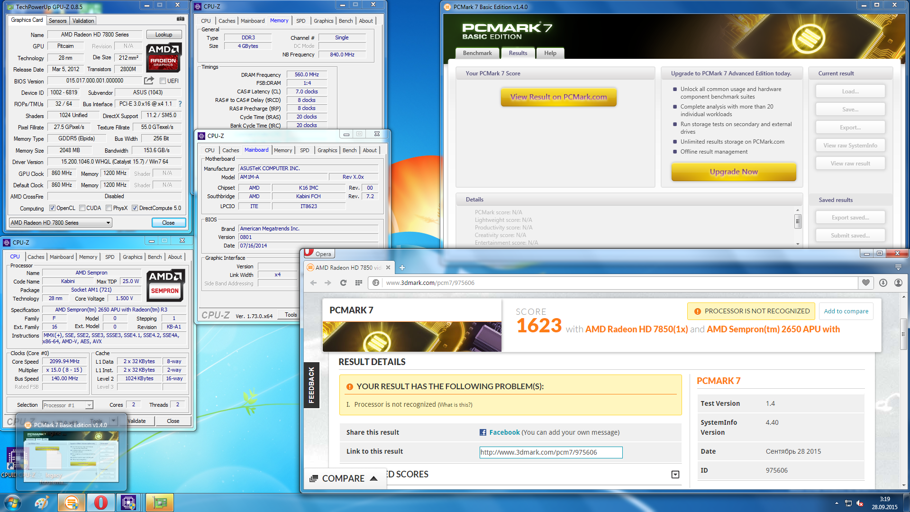Click the BIOS save/share arrow icon in GPU-Z
910x512 pixels.
(x=149, y=81)
